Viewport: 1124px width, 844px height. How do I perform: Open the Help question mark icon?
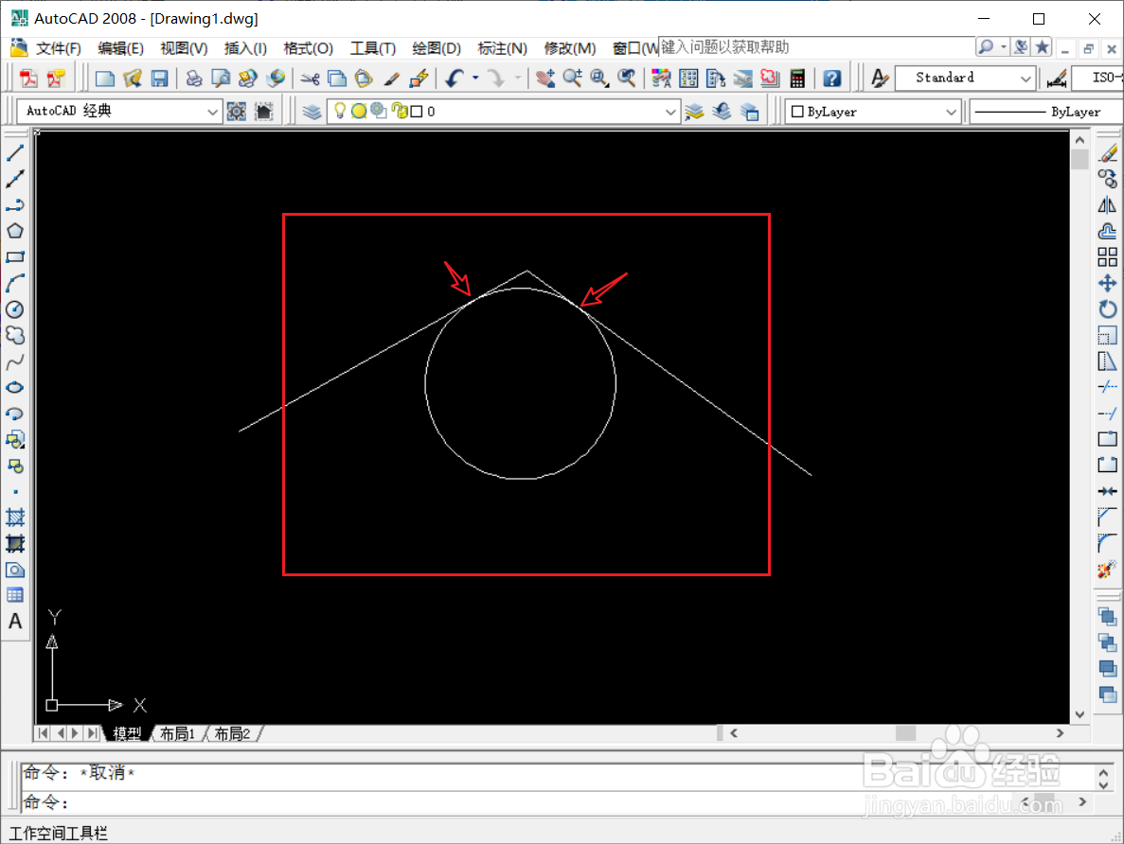tap(831, 79)
